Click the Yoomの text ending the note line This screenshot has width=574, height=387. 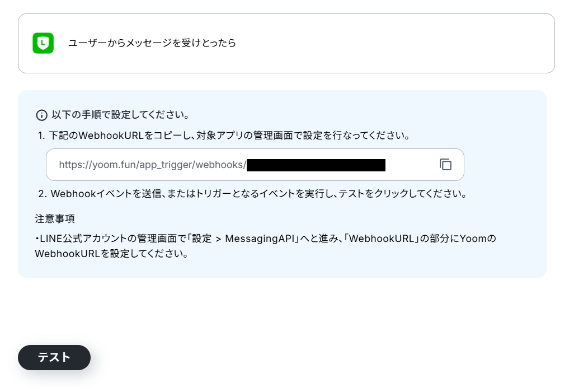[478, 239]
